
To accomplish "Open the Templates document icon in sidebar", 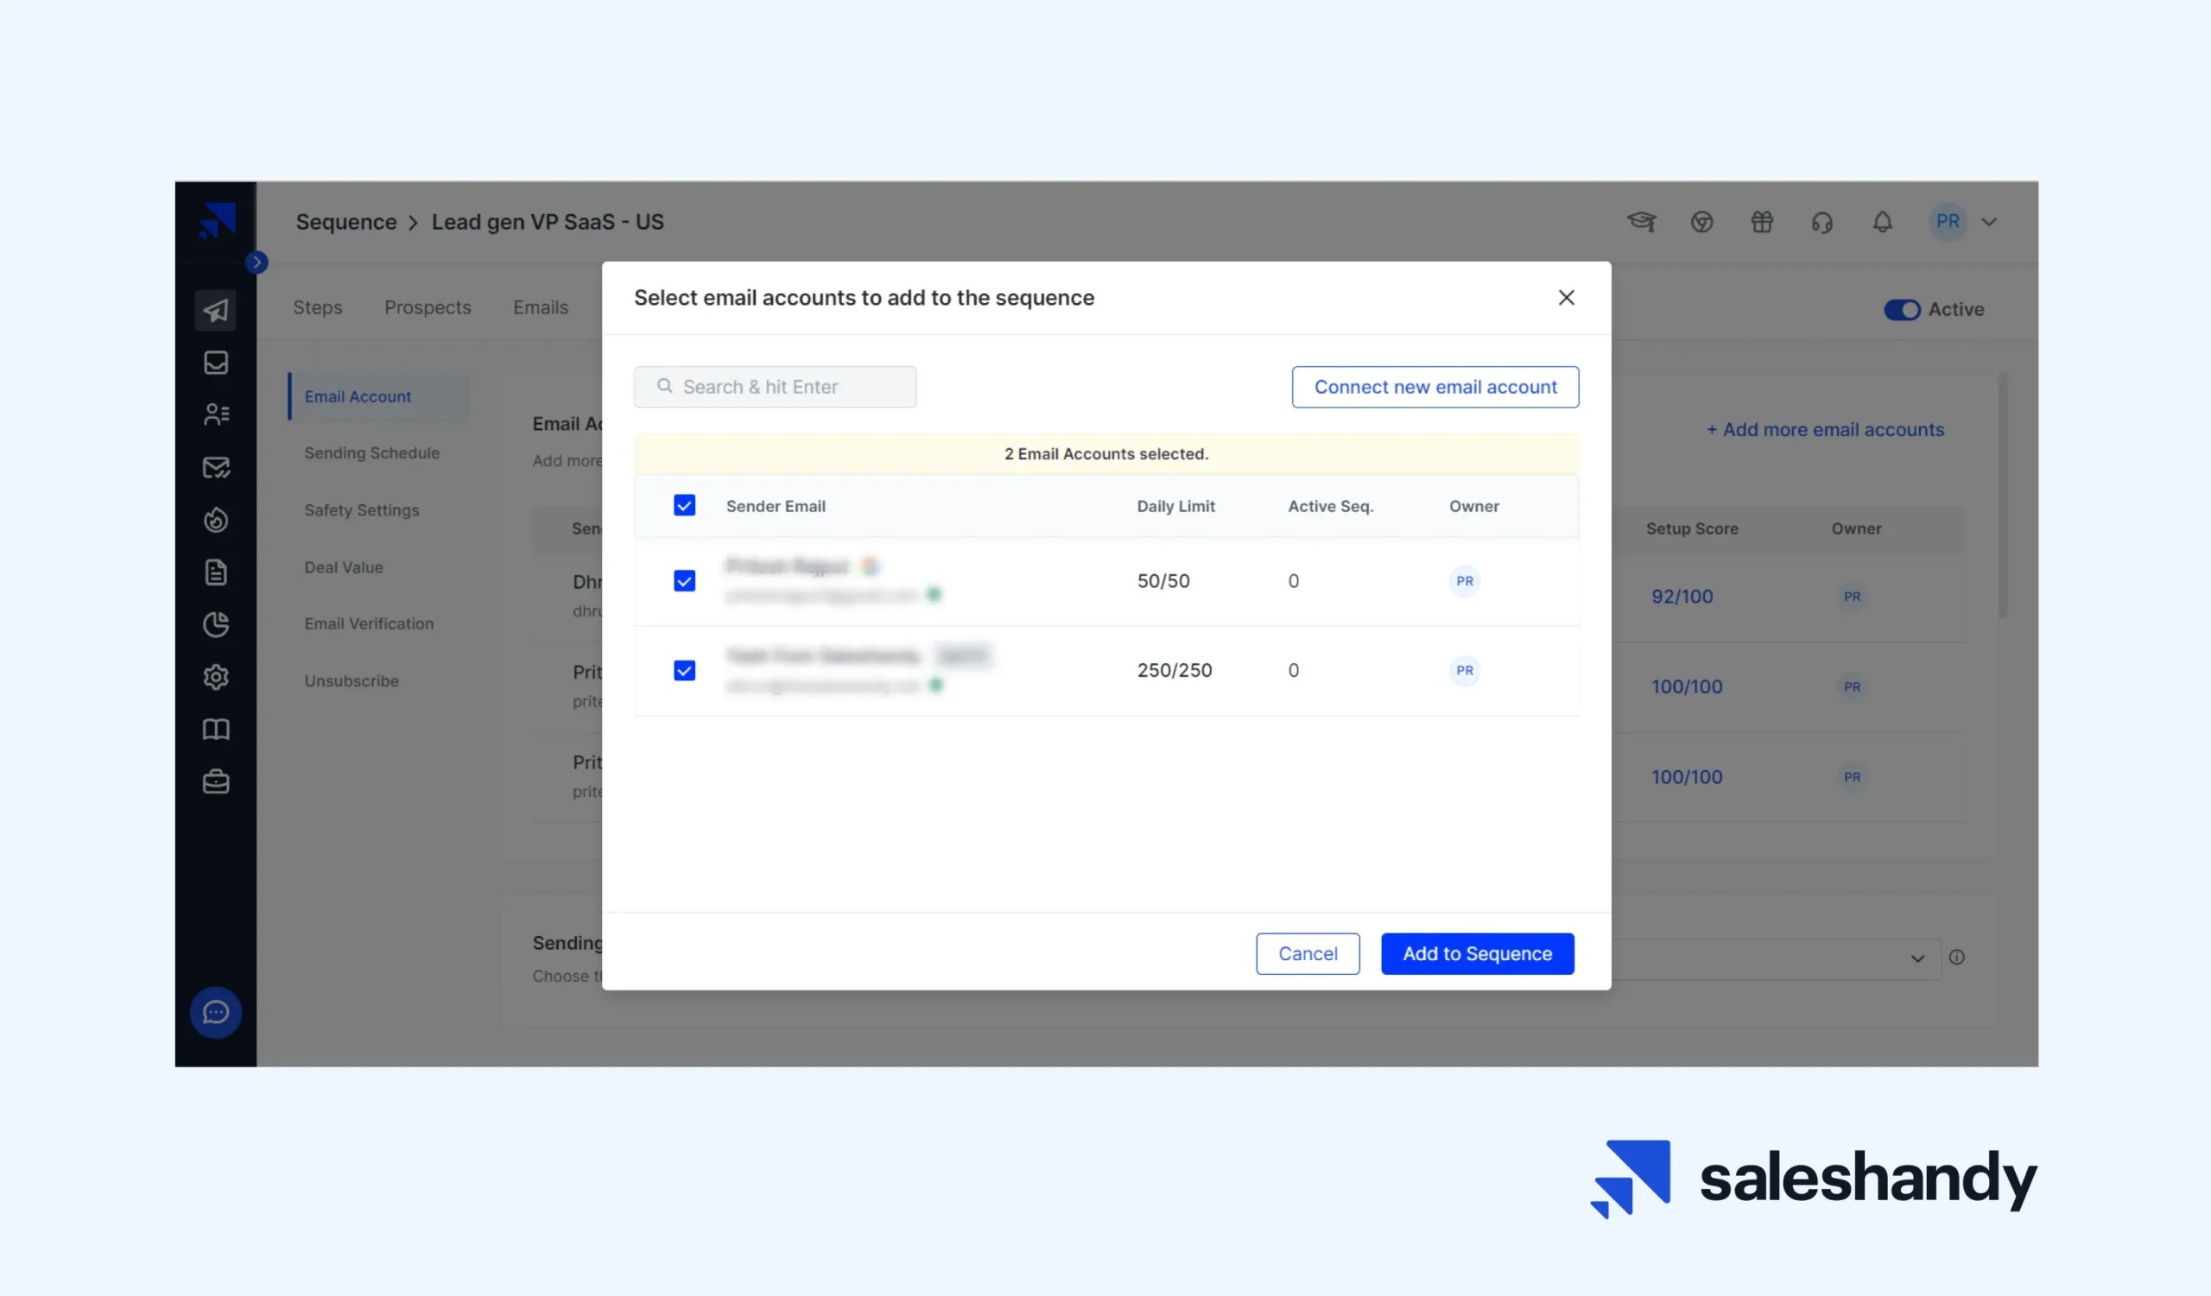I will click(x=216, y=572).
